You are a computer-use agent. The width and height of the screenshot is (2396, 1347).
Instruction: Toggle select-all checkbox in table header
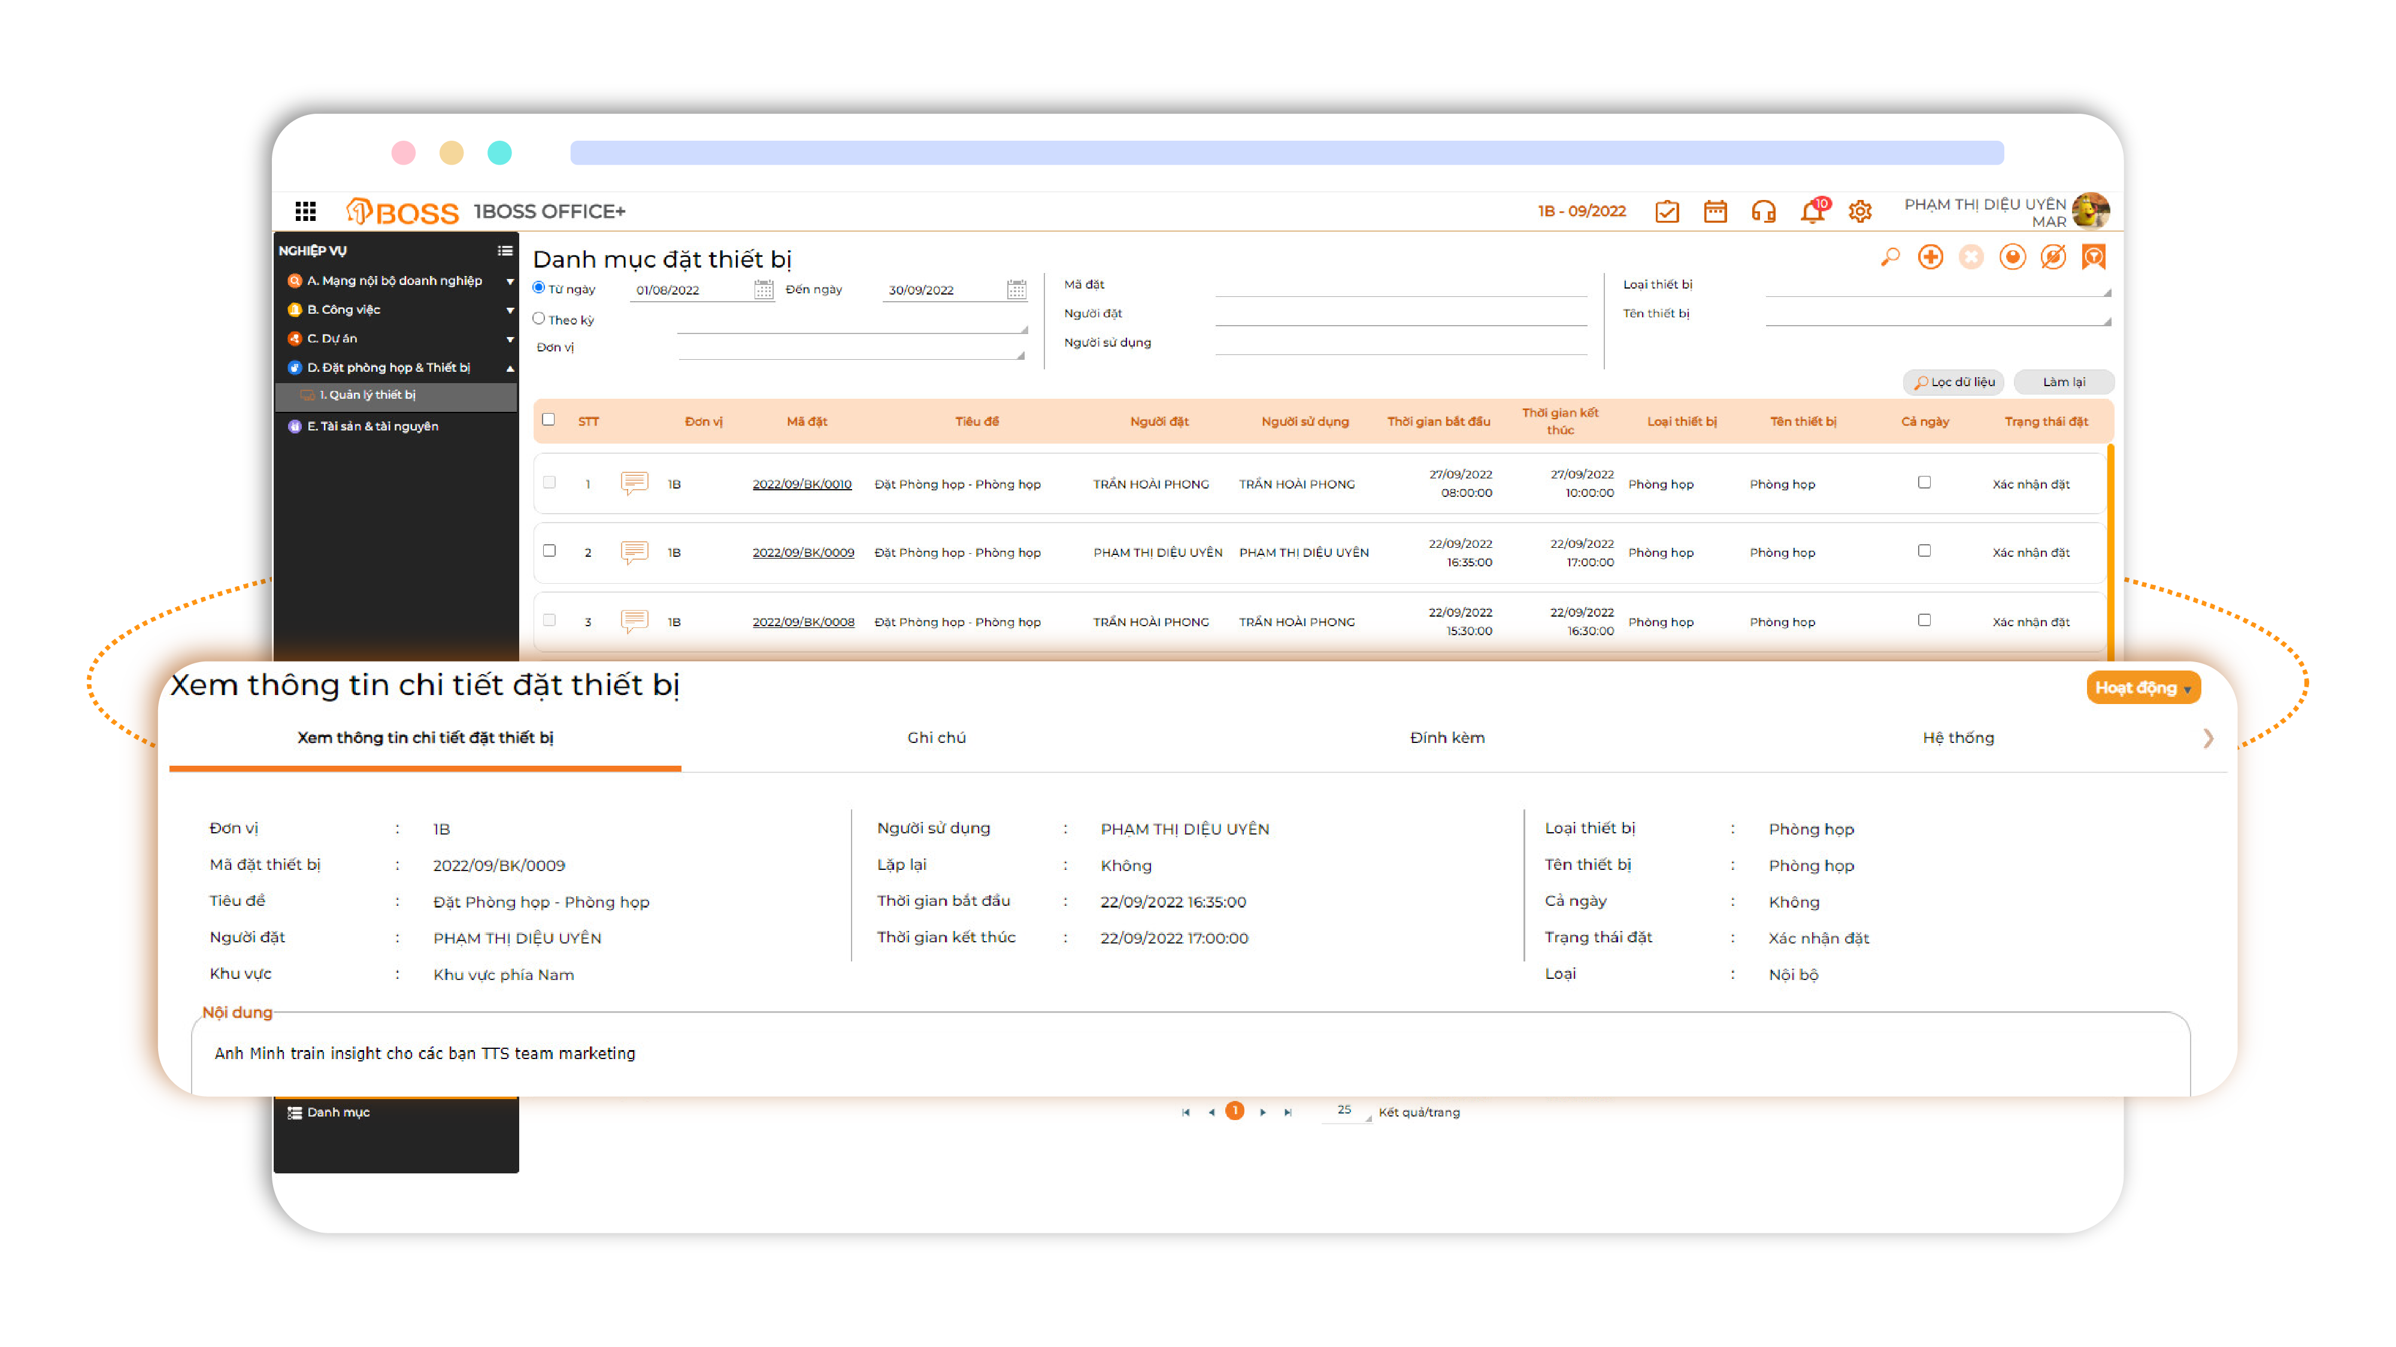[x=549, y=419]
